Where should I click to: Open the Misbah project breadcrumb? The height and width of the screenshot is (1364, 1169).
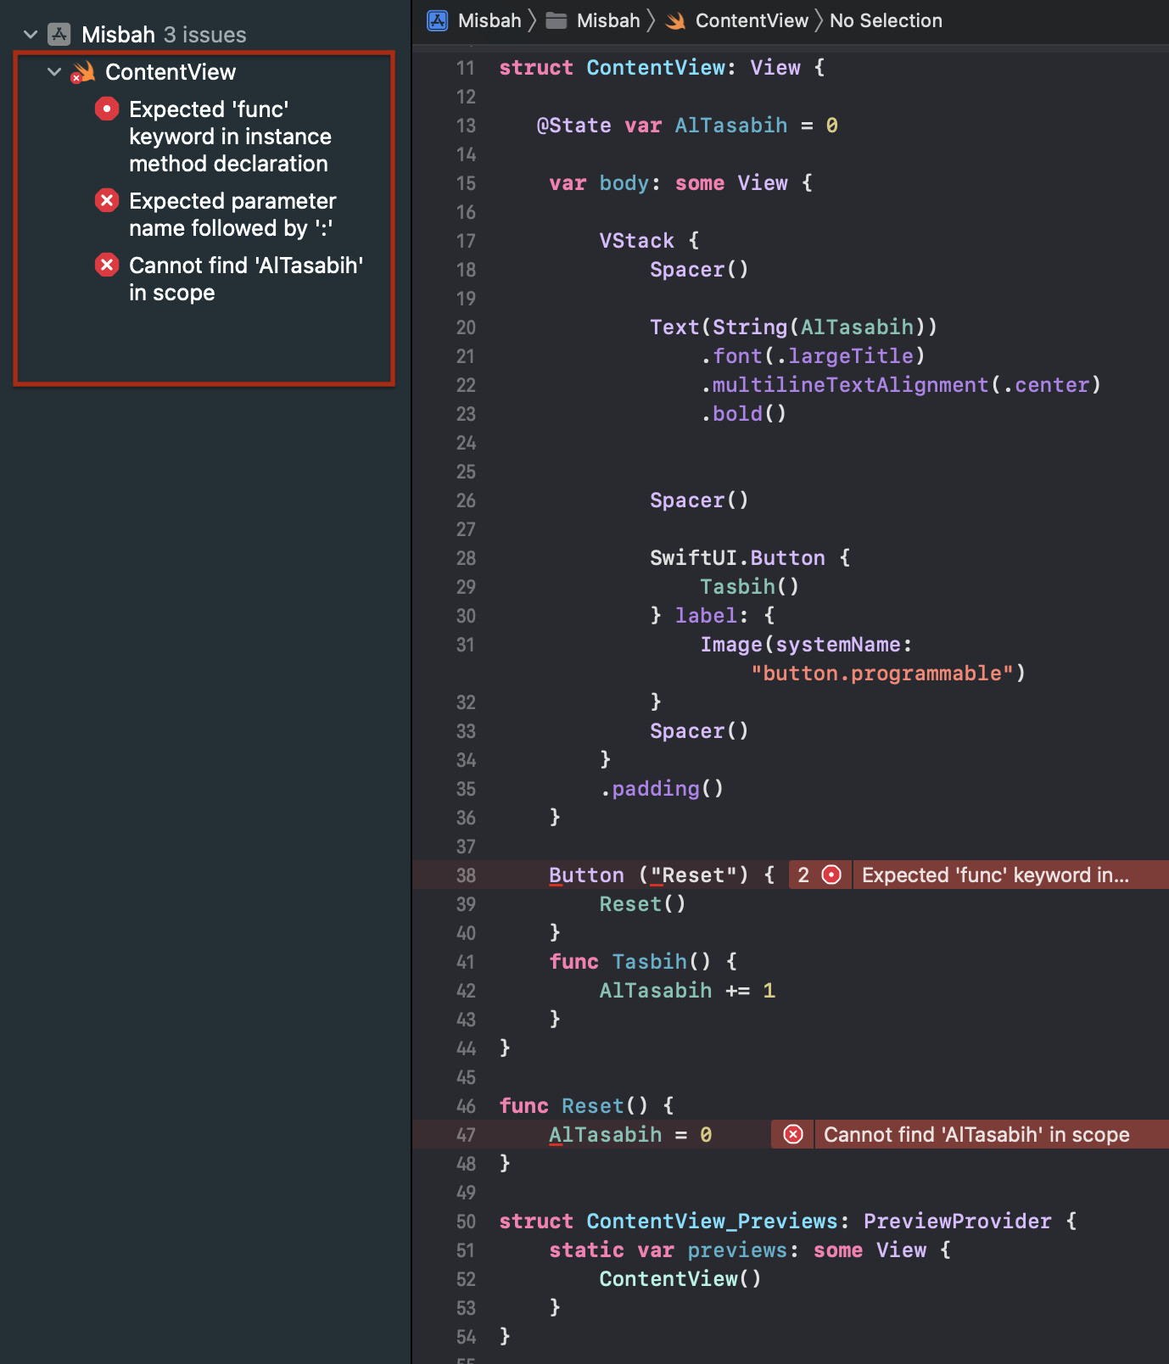click(489, 20)
